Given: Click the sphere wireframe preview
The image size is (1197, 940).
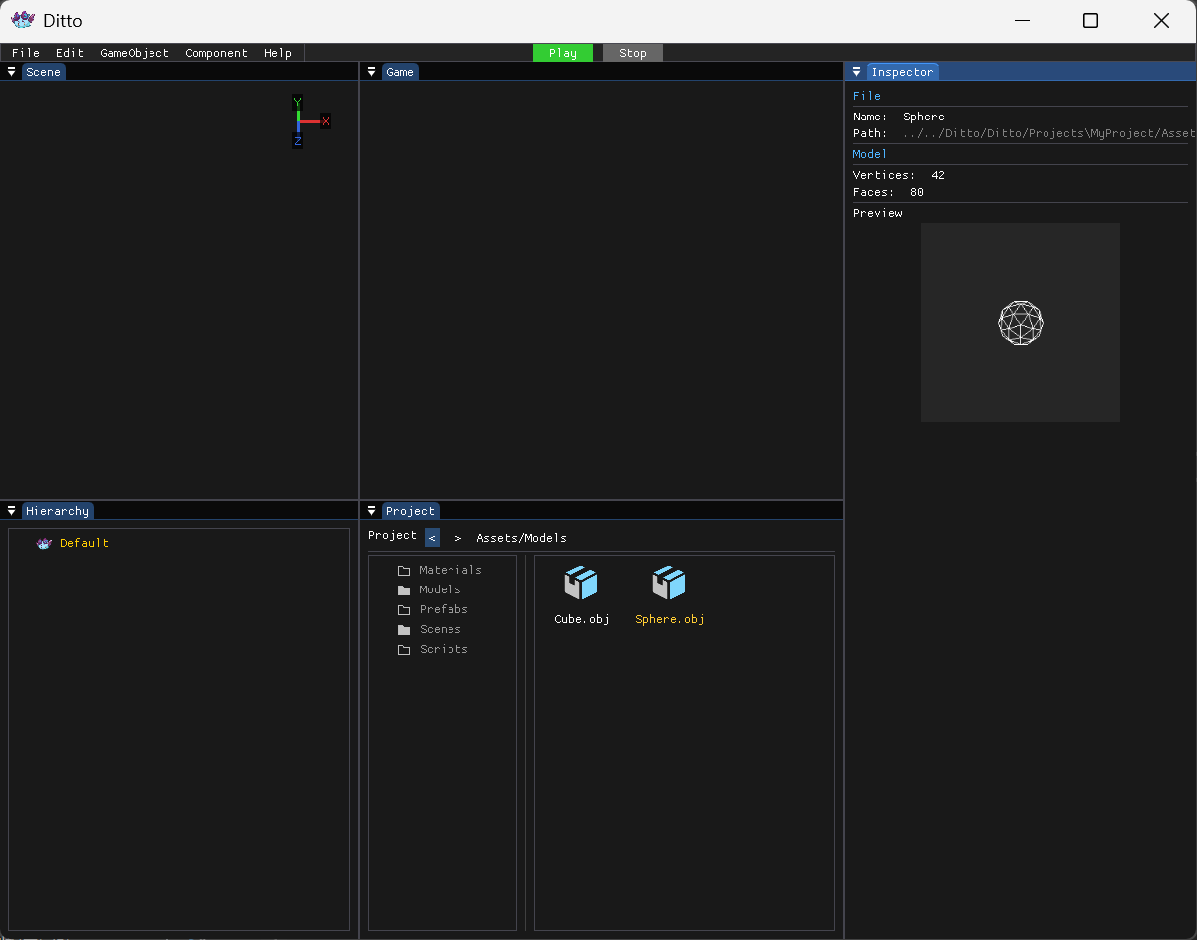Looking at the screenshot, I should click(1021, 323).
